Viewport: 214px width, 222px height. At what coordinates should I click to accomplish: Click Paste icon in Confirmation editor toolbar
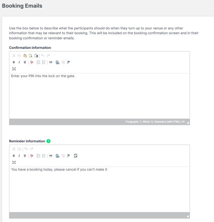tap(25, 56)
